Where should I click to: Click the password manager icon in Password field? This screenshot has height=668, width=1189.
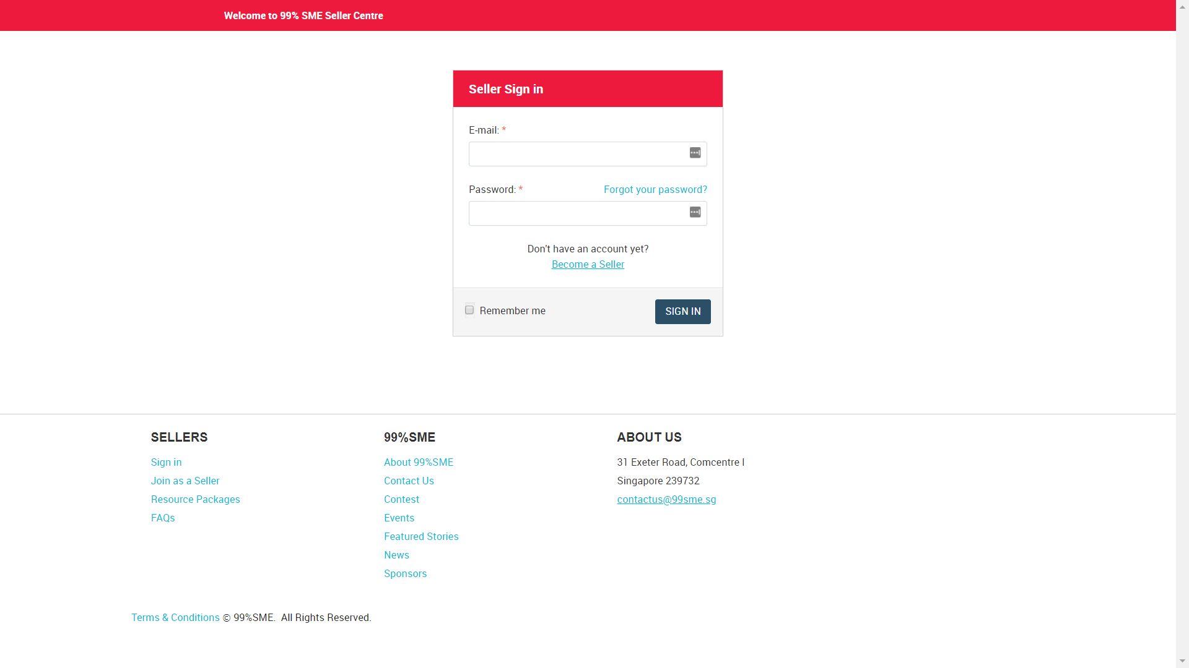[695, 212]
